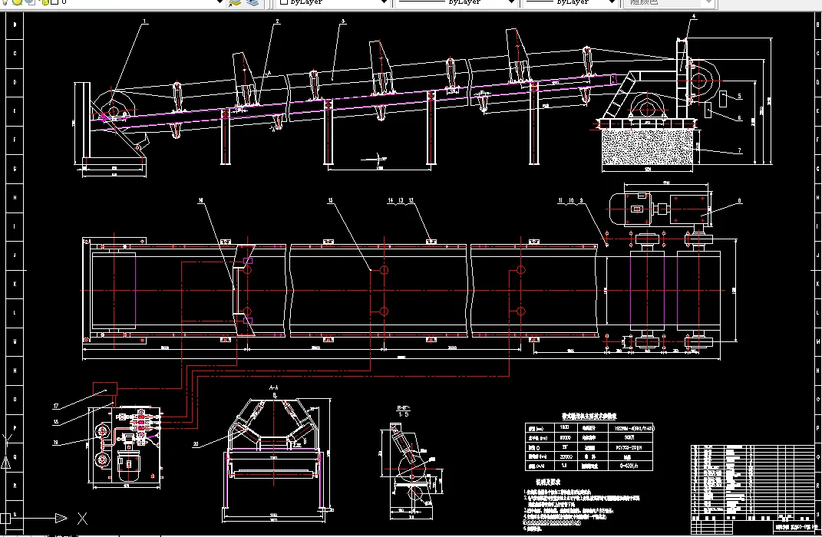Select callout number 3 in elevation view
The height and width of the screenshot is (537, 822).
343,22
